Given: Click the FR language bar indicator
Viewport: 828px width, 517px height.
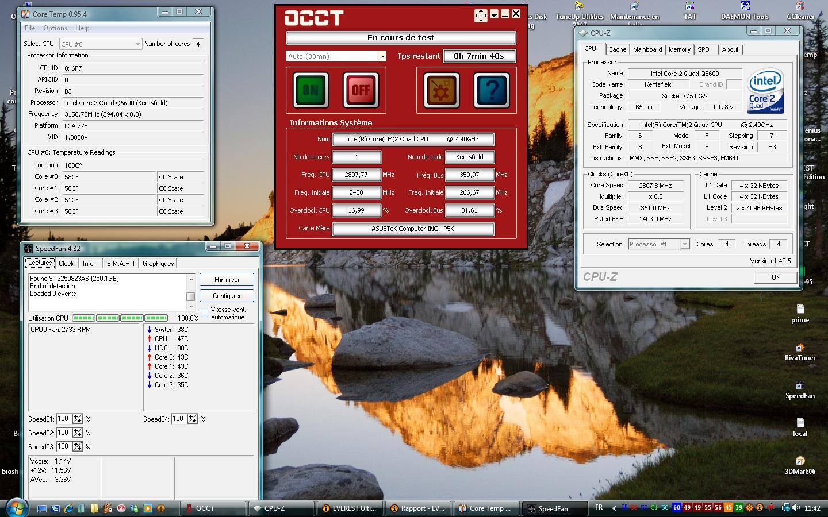Looking at the screenshot, I should coord(599,508).
